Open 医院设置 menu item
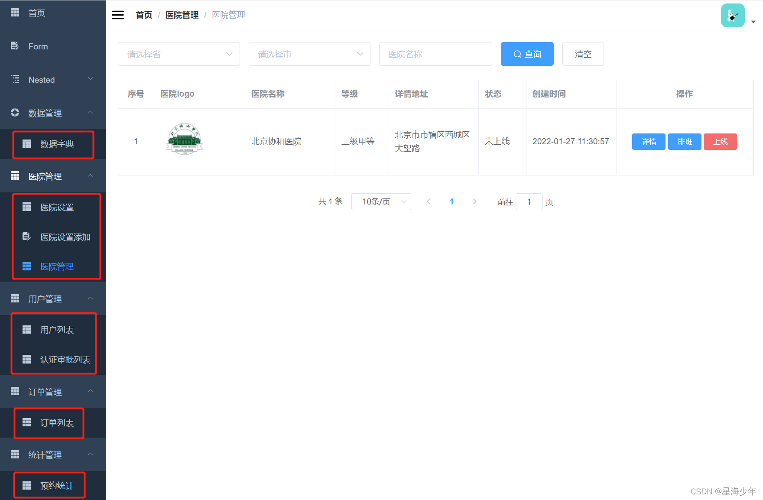The height and width of the screenshot is (500, 763). click(x=53, y=207)
